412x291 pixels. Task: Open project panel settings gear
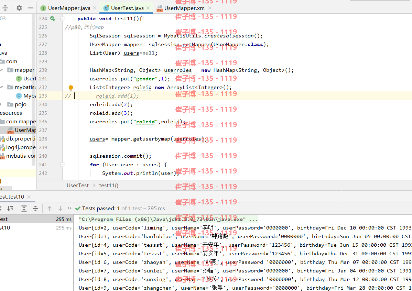coord(19,8)
